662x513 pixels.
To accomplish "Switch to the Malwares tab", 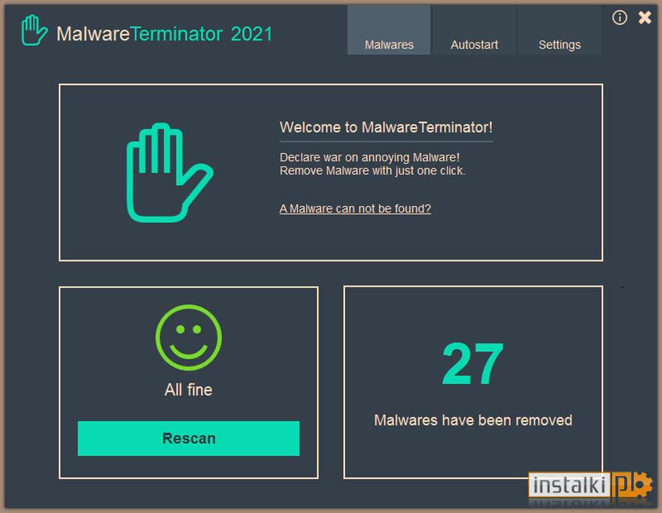I will click(x=389, y=30).
